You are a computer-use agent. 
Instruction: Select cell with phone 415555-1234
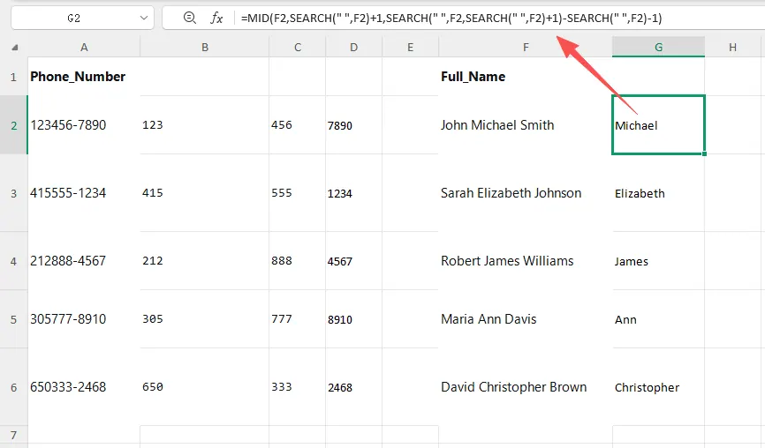68,193
